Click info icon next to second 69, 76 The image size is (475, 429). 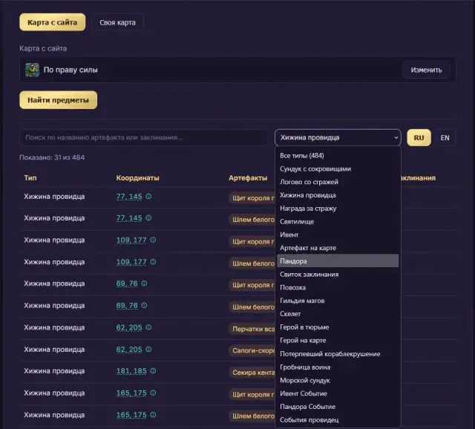click(144, 305)
